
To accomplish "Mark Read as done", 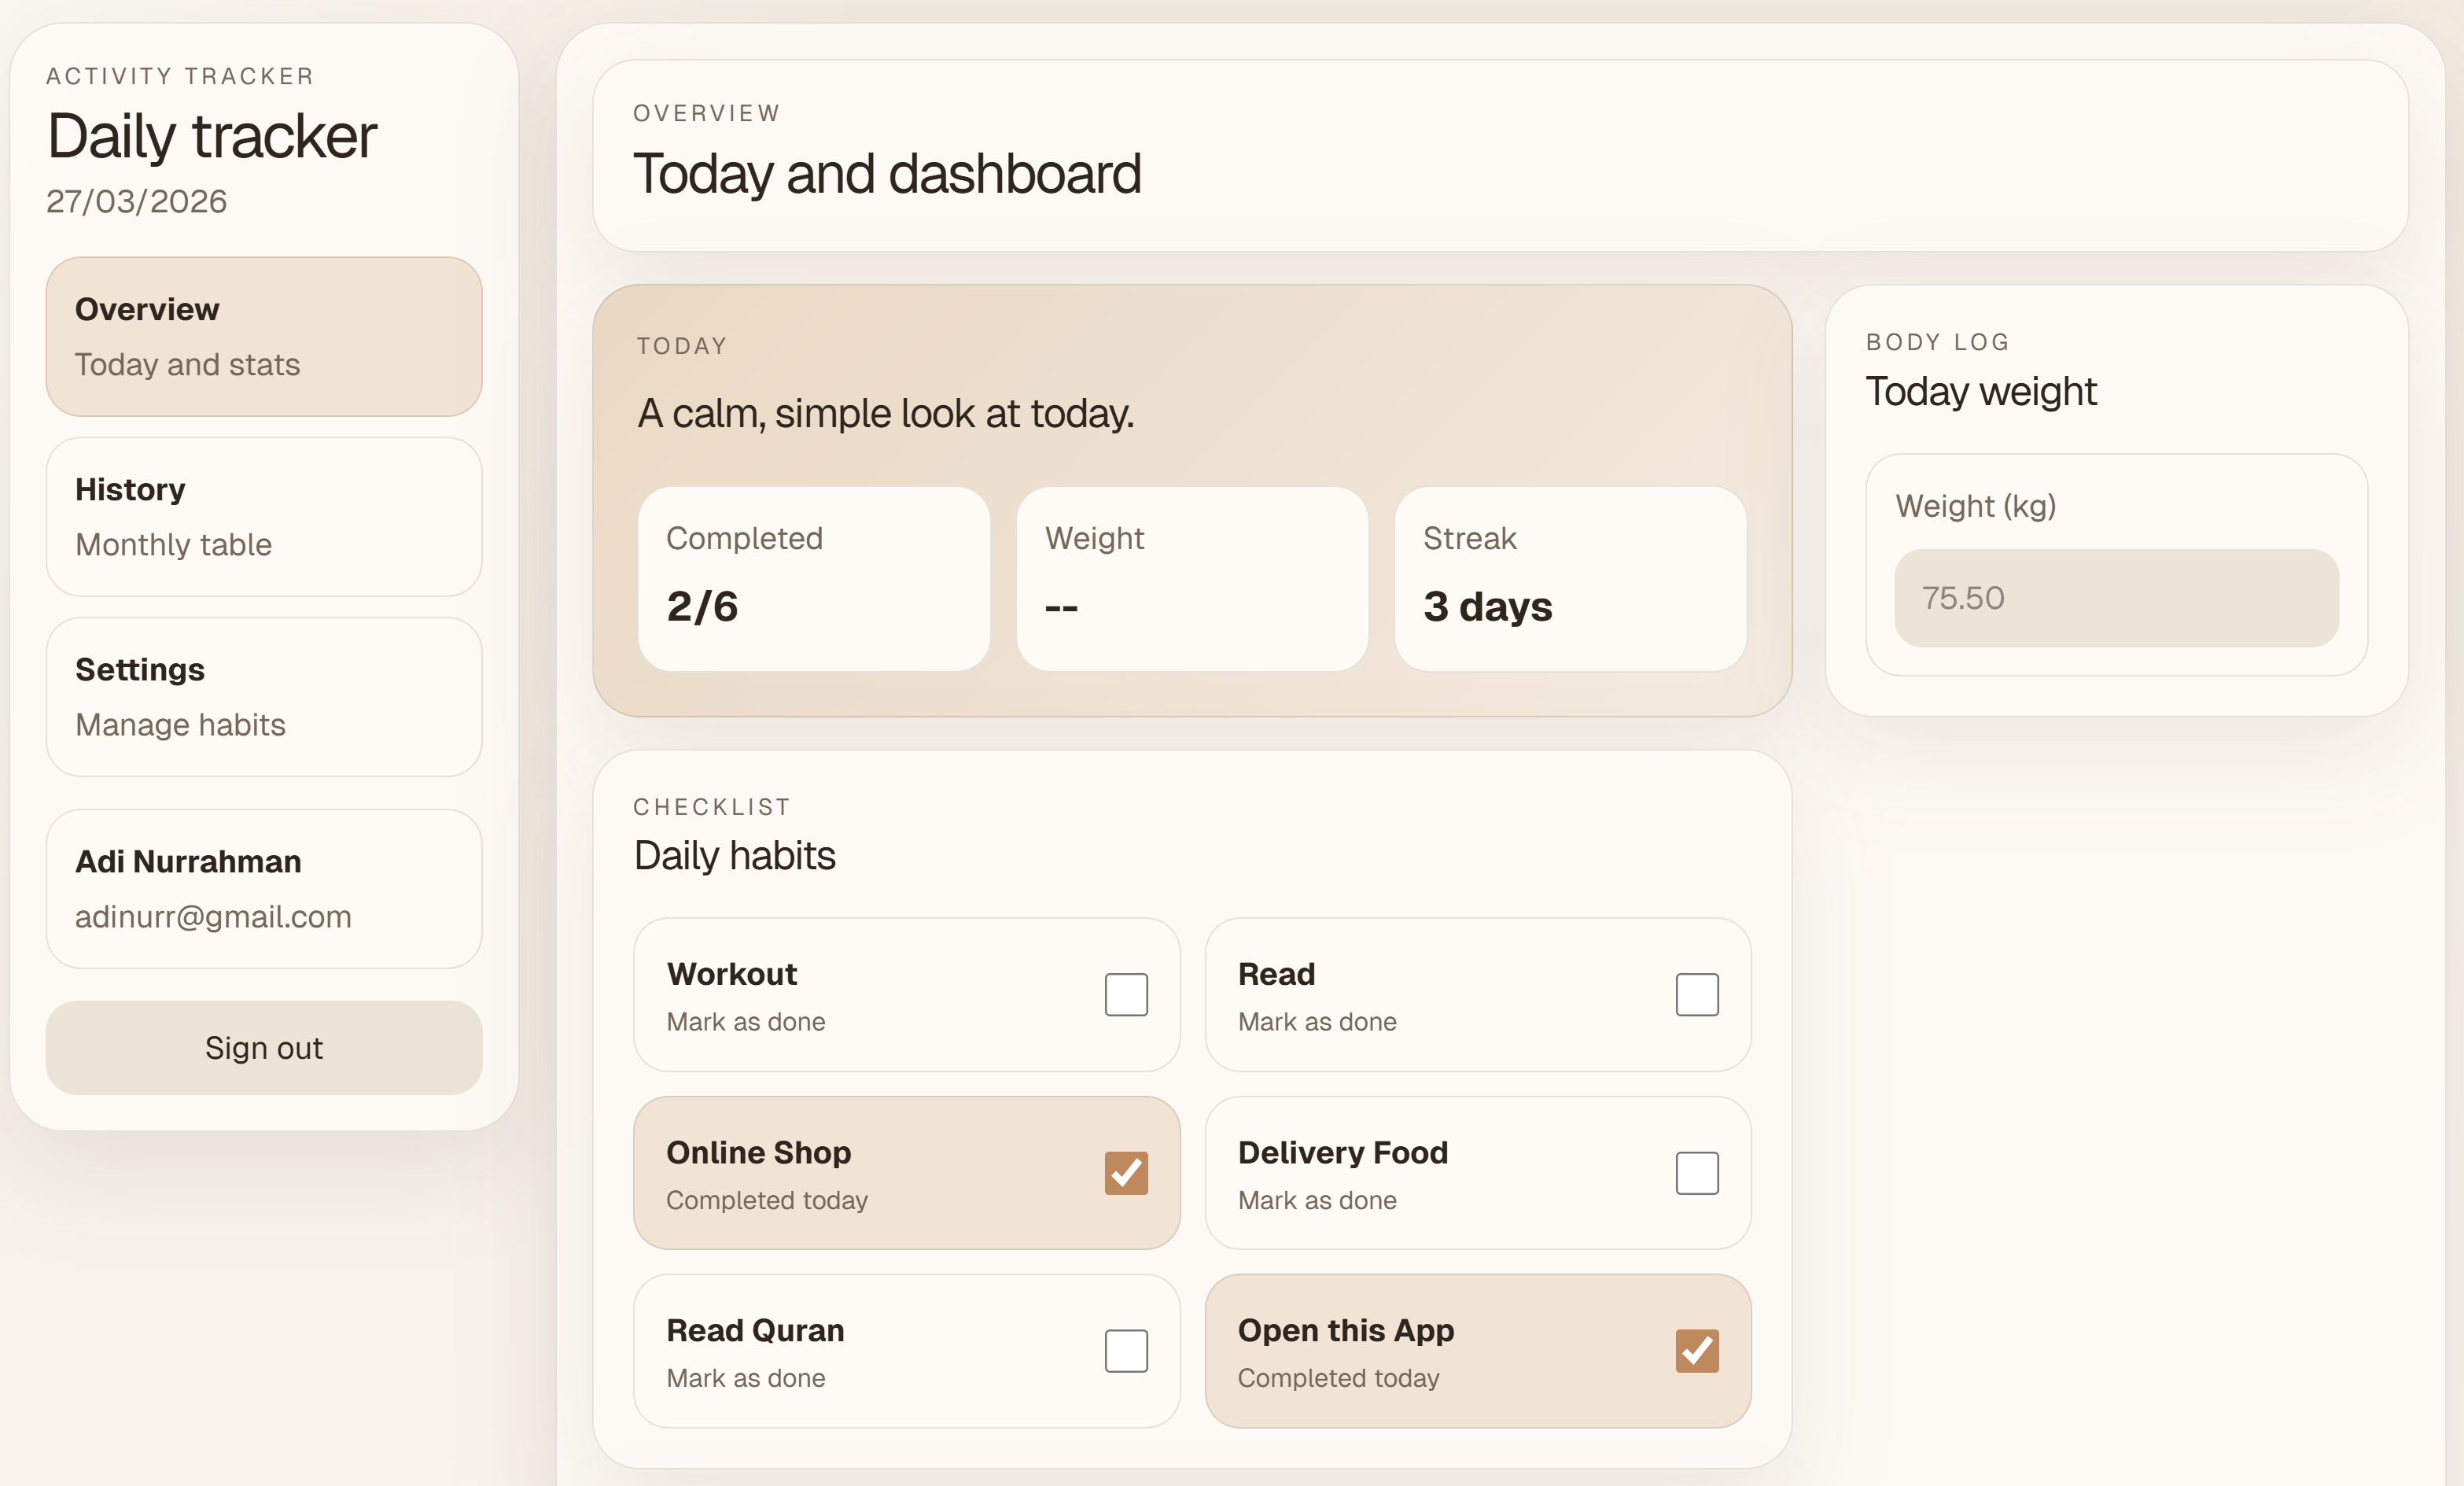I will point(1696,994).
